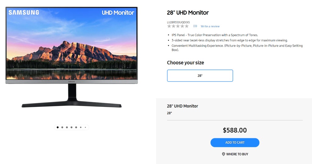Click the 28" UHD Monitor title heading
The image size is (312, 164).
(x=188, y=13)
